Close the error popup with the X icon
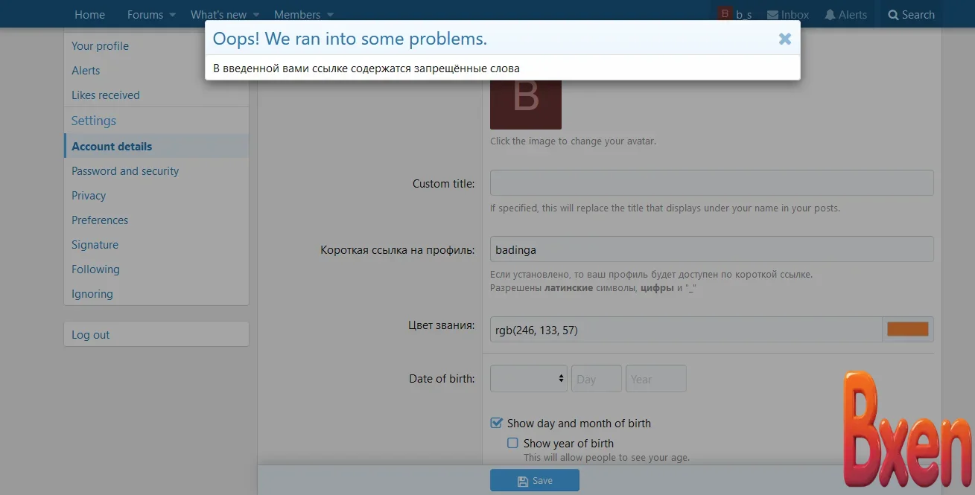 coord(784,39)
